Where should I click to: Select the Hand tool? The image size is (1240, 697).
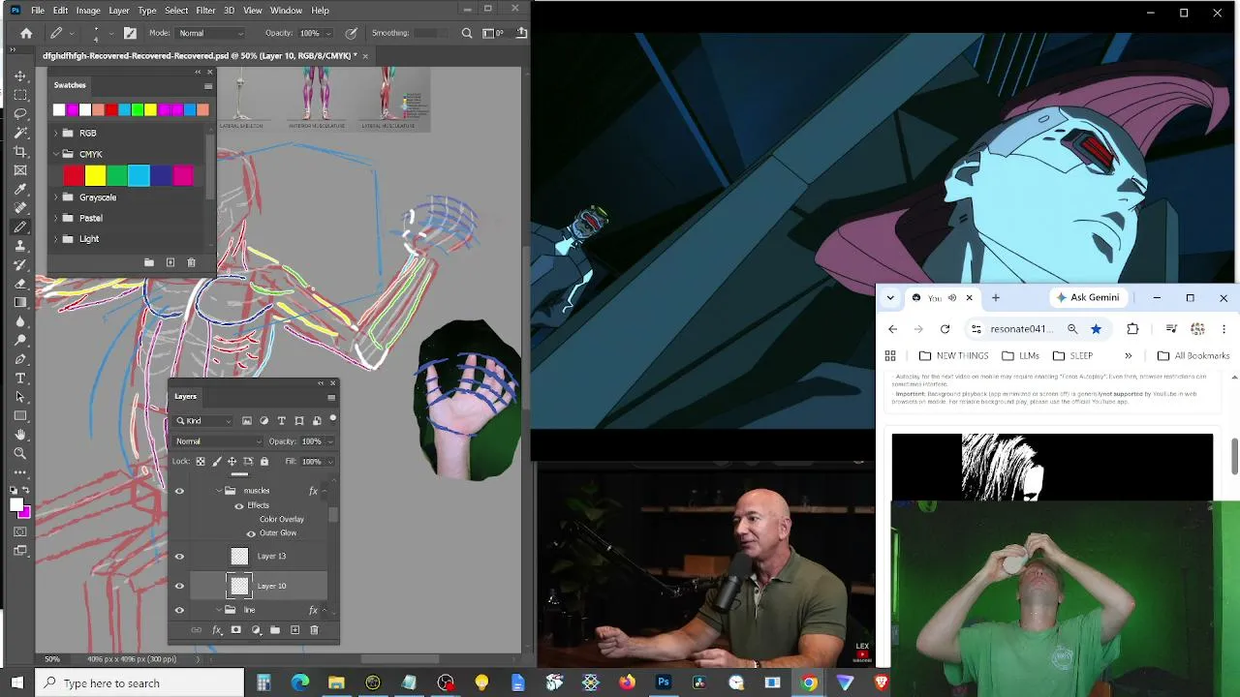20,435
